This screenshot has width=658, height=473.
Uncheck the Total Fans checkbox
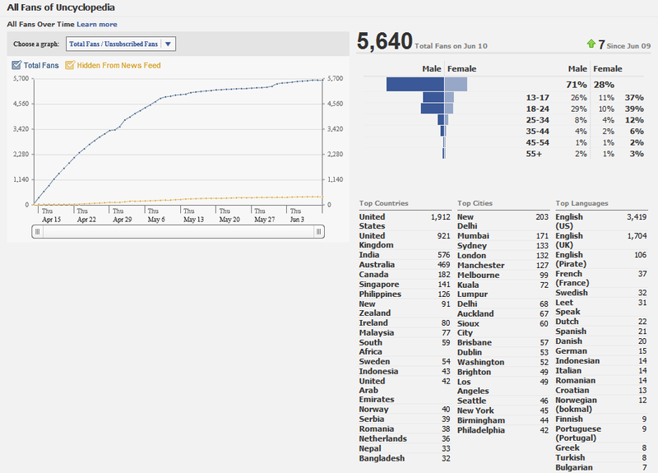click(17, 65)
